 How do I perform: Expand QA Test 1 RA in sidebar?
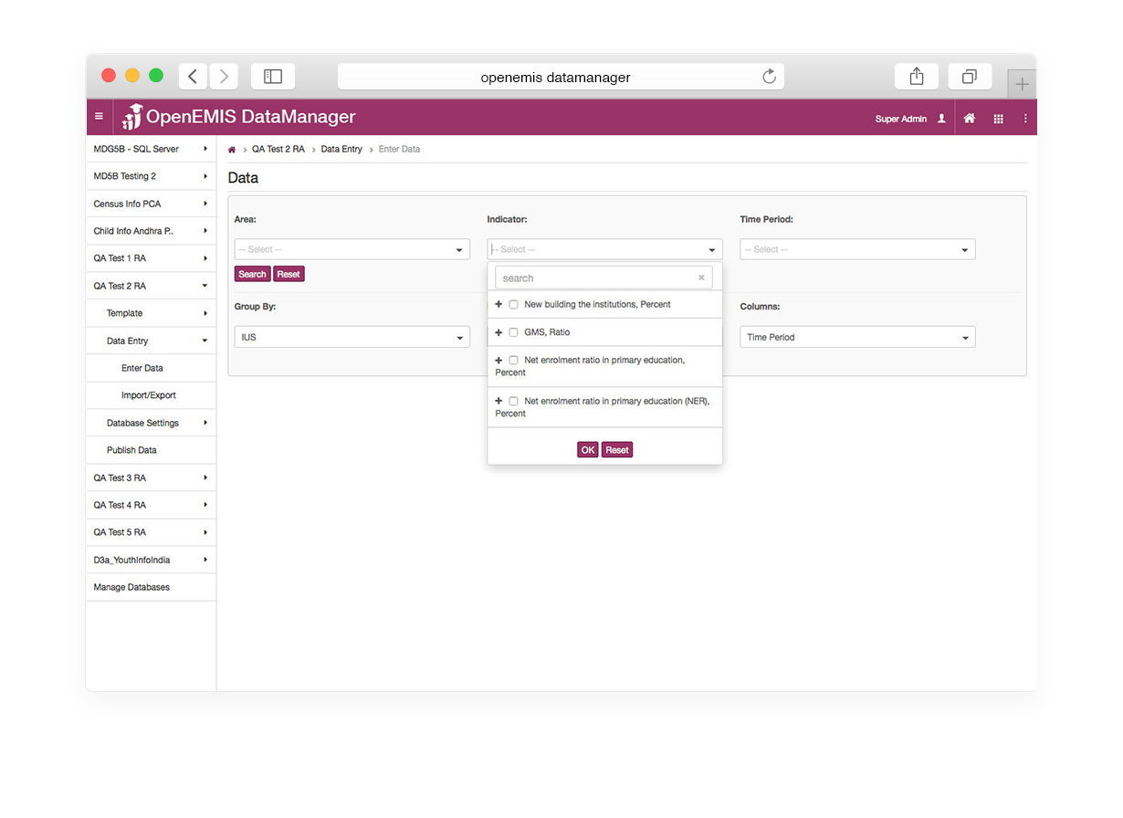(151, 258)
